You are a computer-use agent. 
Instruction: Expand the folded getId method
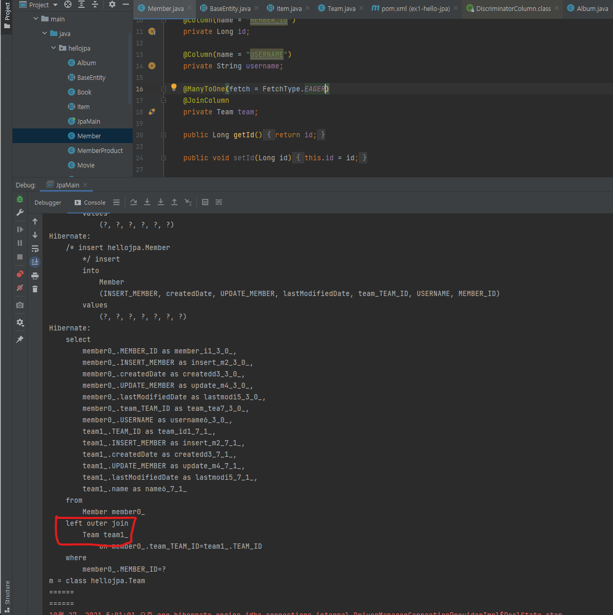click(164, 135)
